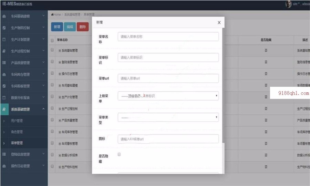Click the Home breadcrumb link
The width and height of the screenshot is (310, 186).
57,14
